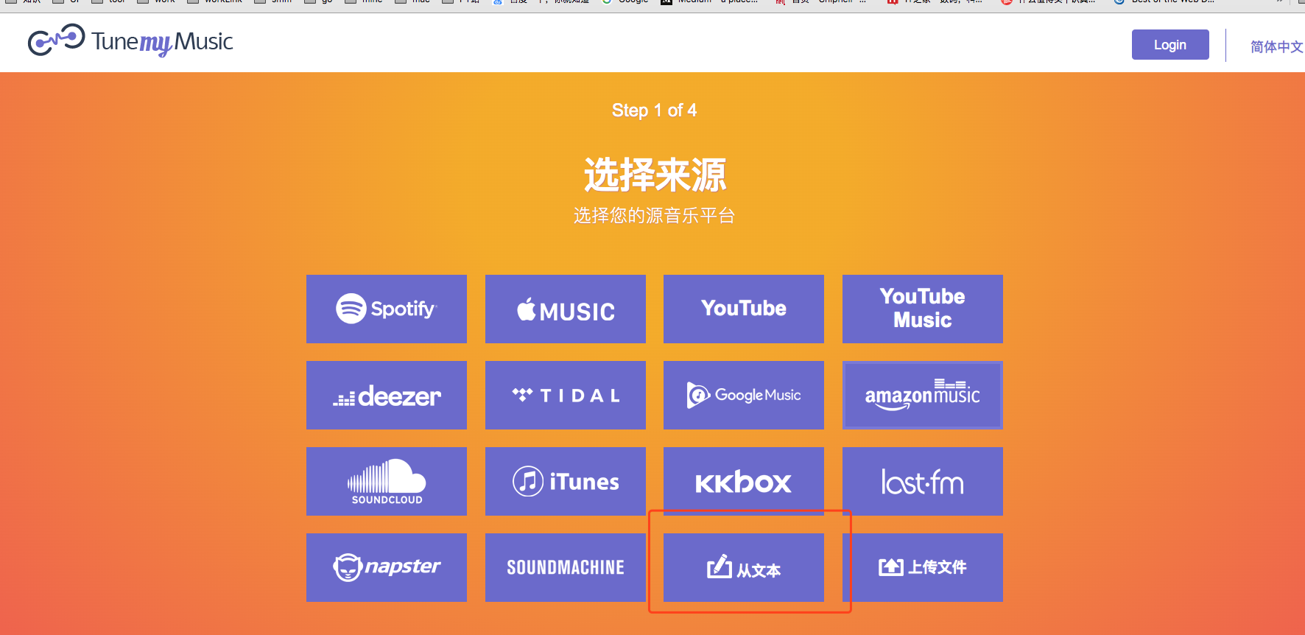This screenshot has width=1305, height=635.
Task: Choose Deezer as the source
Action: pos(387,395)
